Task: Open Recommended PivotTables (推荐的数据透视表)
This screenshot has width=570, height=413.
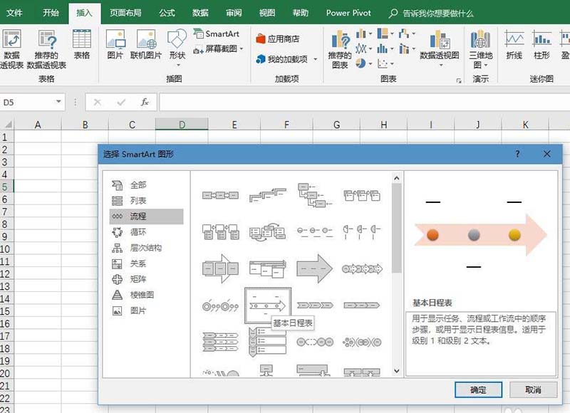Action: (46, 48)
